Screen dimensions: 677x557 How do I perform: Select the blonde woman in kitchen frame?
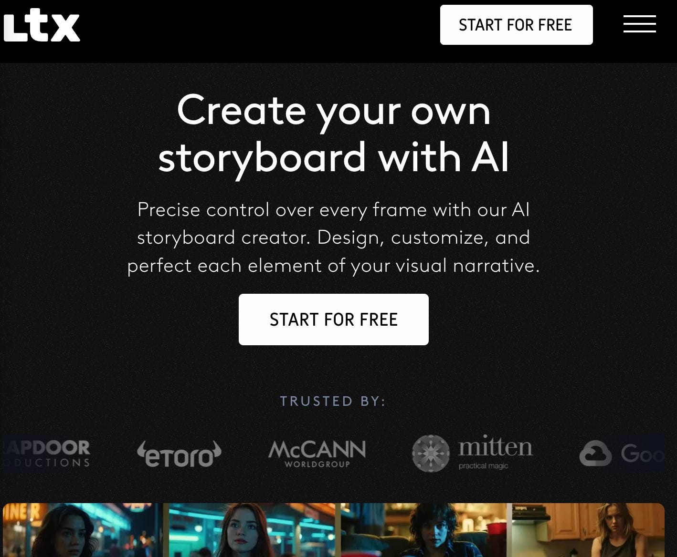[588, 530]
